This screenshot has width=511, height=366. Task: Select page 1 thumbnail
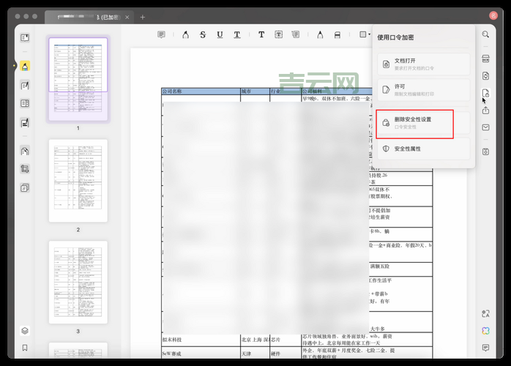pos(78,79)
